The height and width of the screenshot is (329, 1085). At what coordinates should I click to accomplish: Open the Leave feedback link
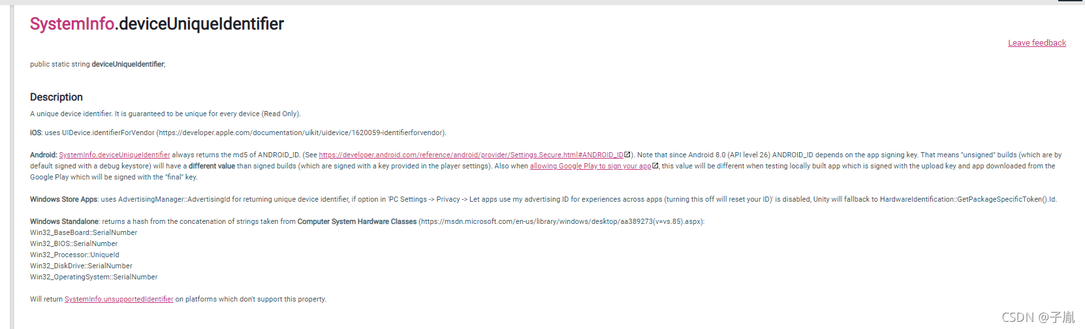pyautogui.click(x=1037, y=43)
